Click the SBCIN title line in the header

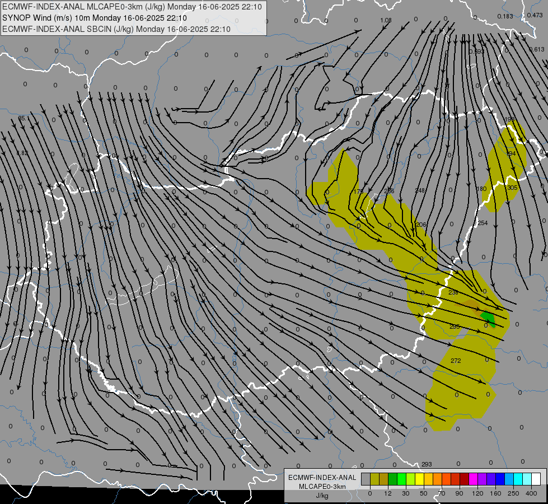[116, 29]
